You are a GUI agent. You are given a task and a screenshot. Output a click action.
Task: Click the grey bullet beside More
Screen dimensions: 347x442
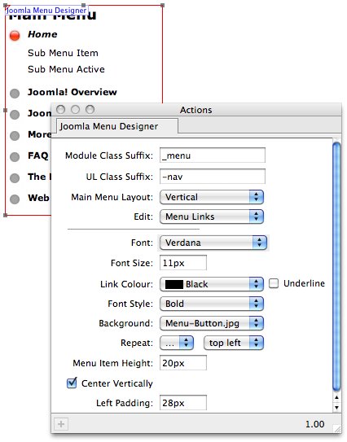coord(15,136)
